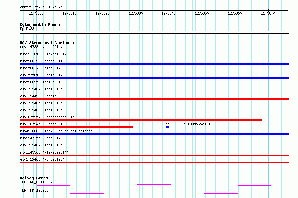Viewport: 298px width, 198px height.
Task: Click the nsv1147234 (John2014) variant label
Action: pos(41,47)
